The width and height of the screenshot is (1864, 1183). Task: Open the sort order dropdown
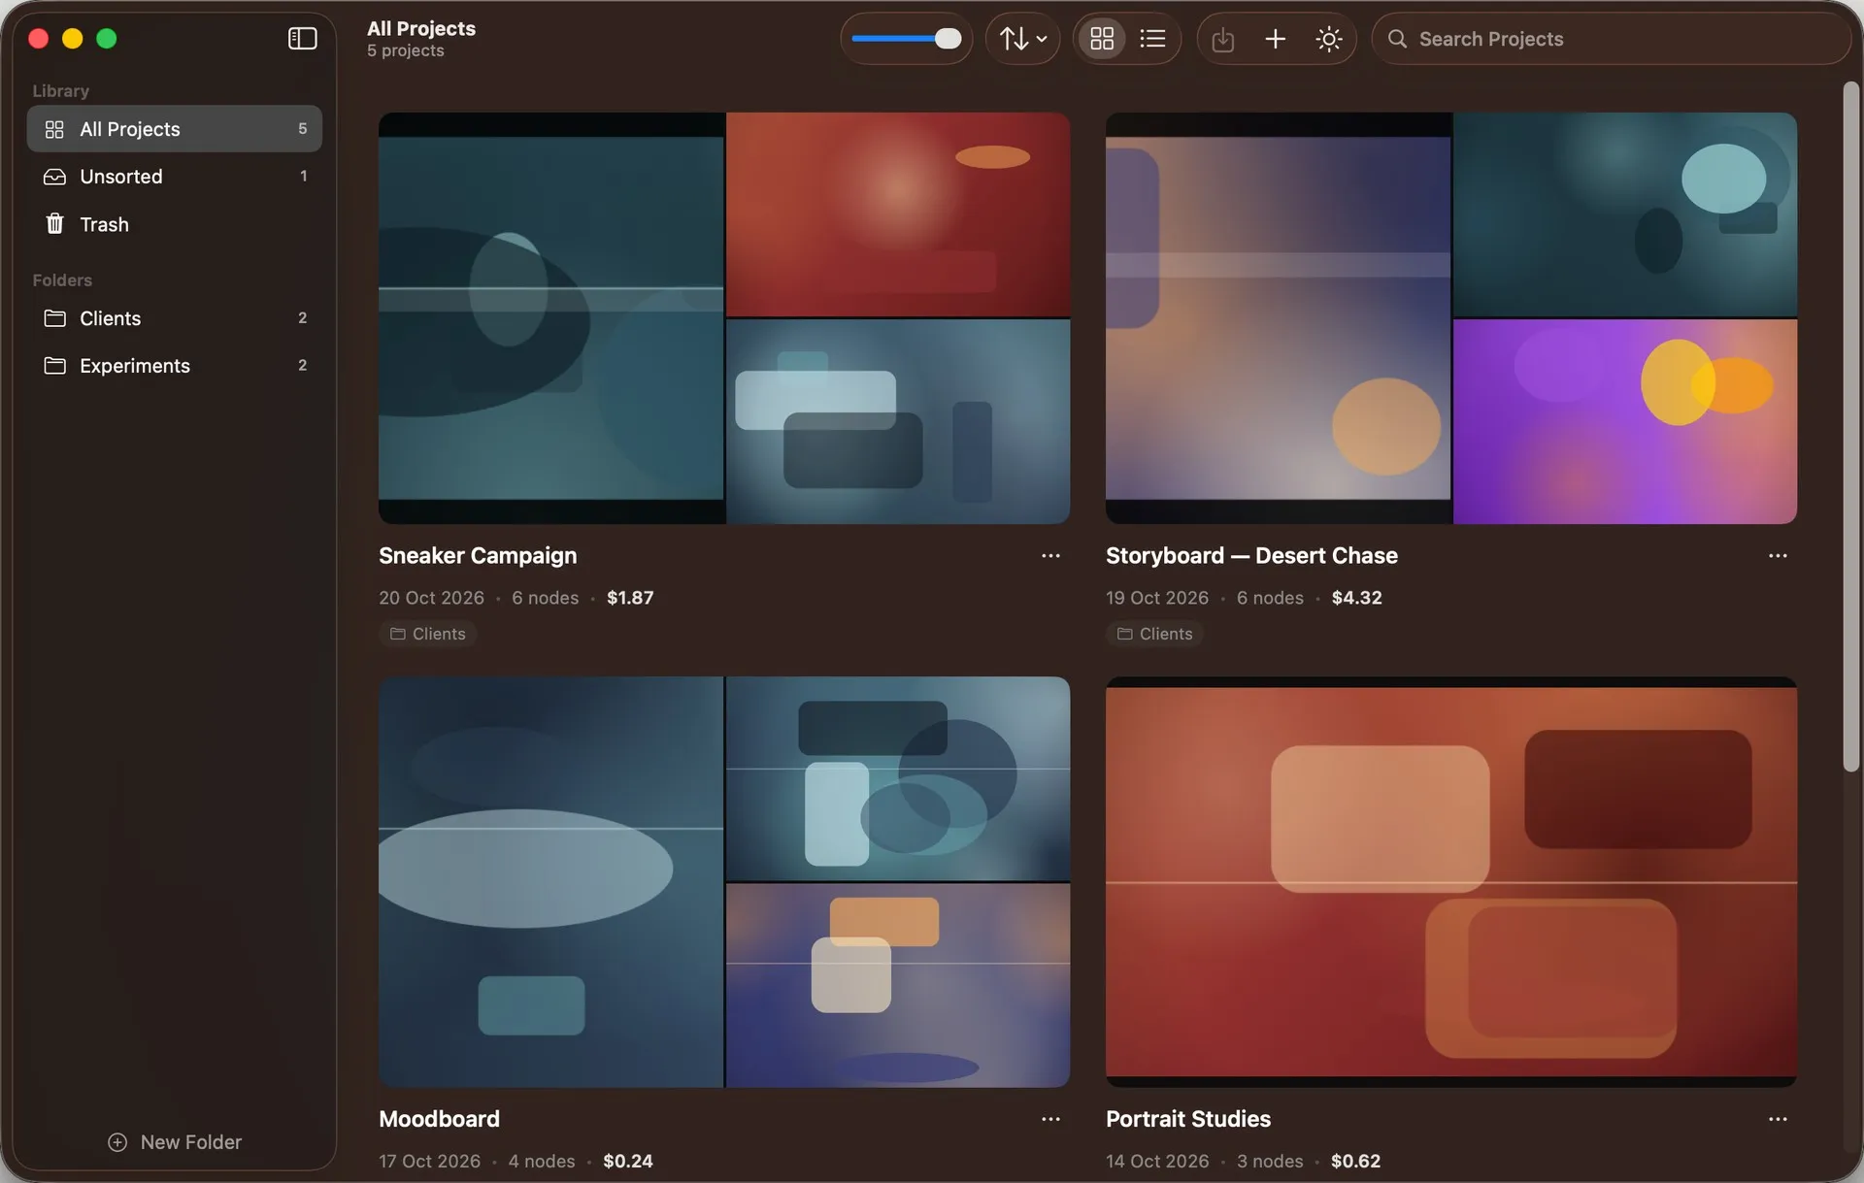(1022, 39)
